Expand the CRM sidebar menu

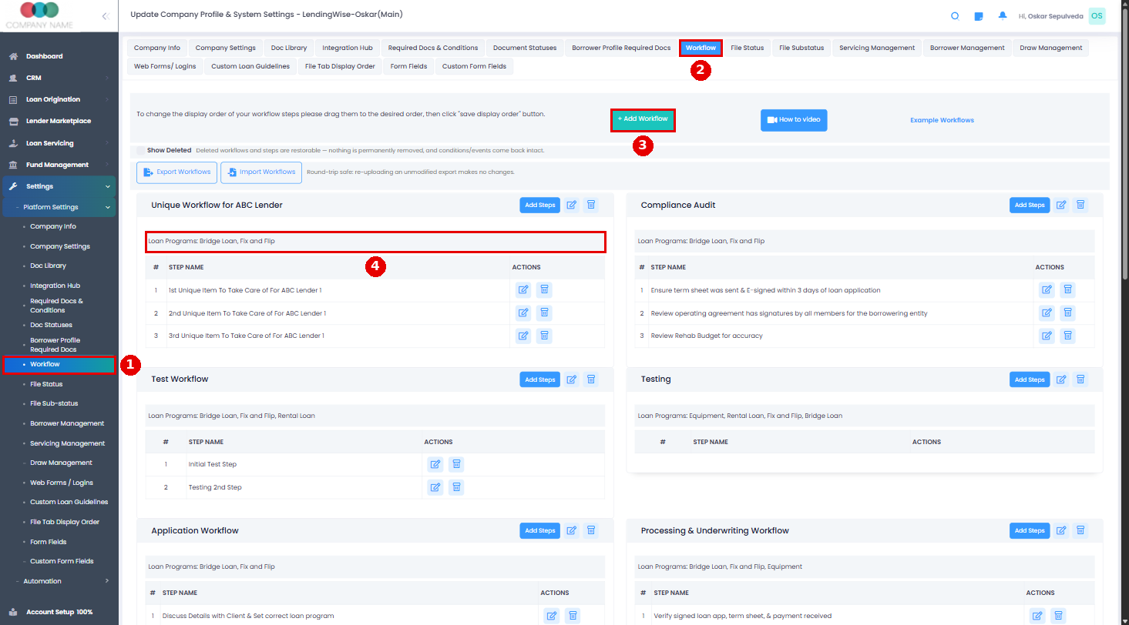tap(59, 78)
